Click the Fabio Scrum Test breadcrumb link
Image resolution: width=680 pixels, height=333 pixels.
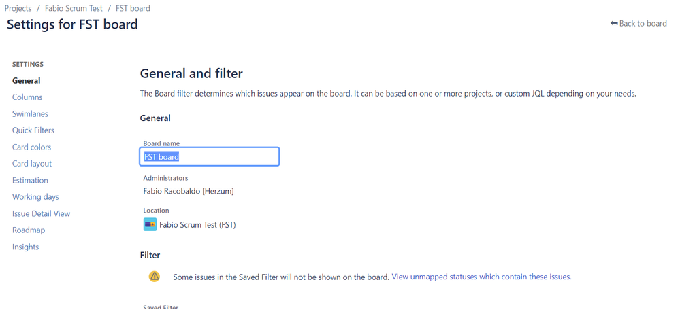click(74, 8)
